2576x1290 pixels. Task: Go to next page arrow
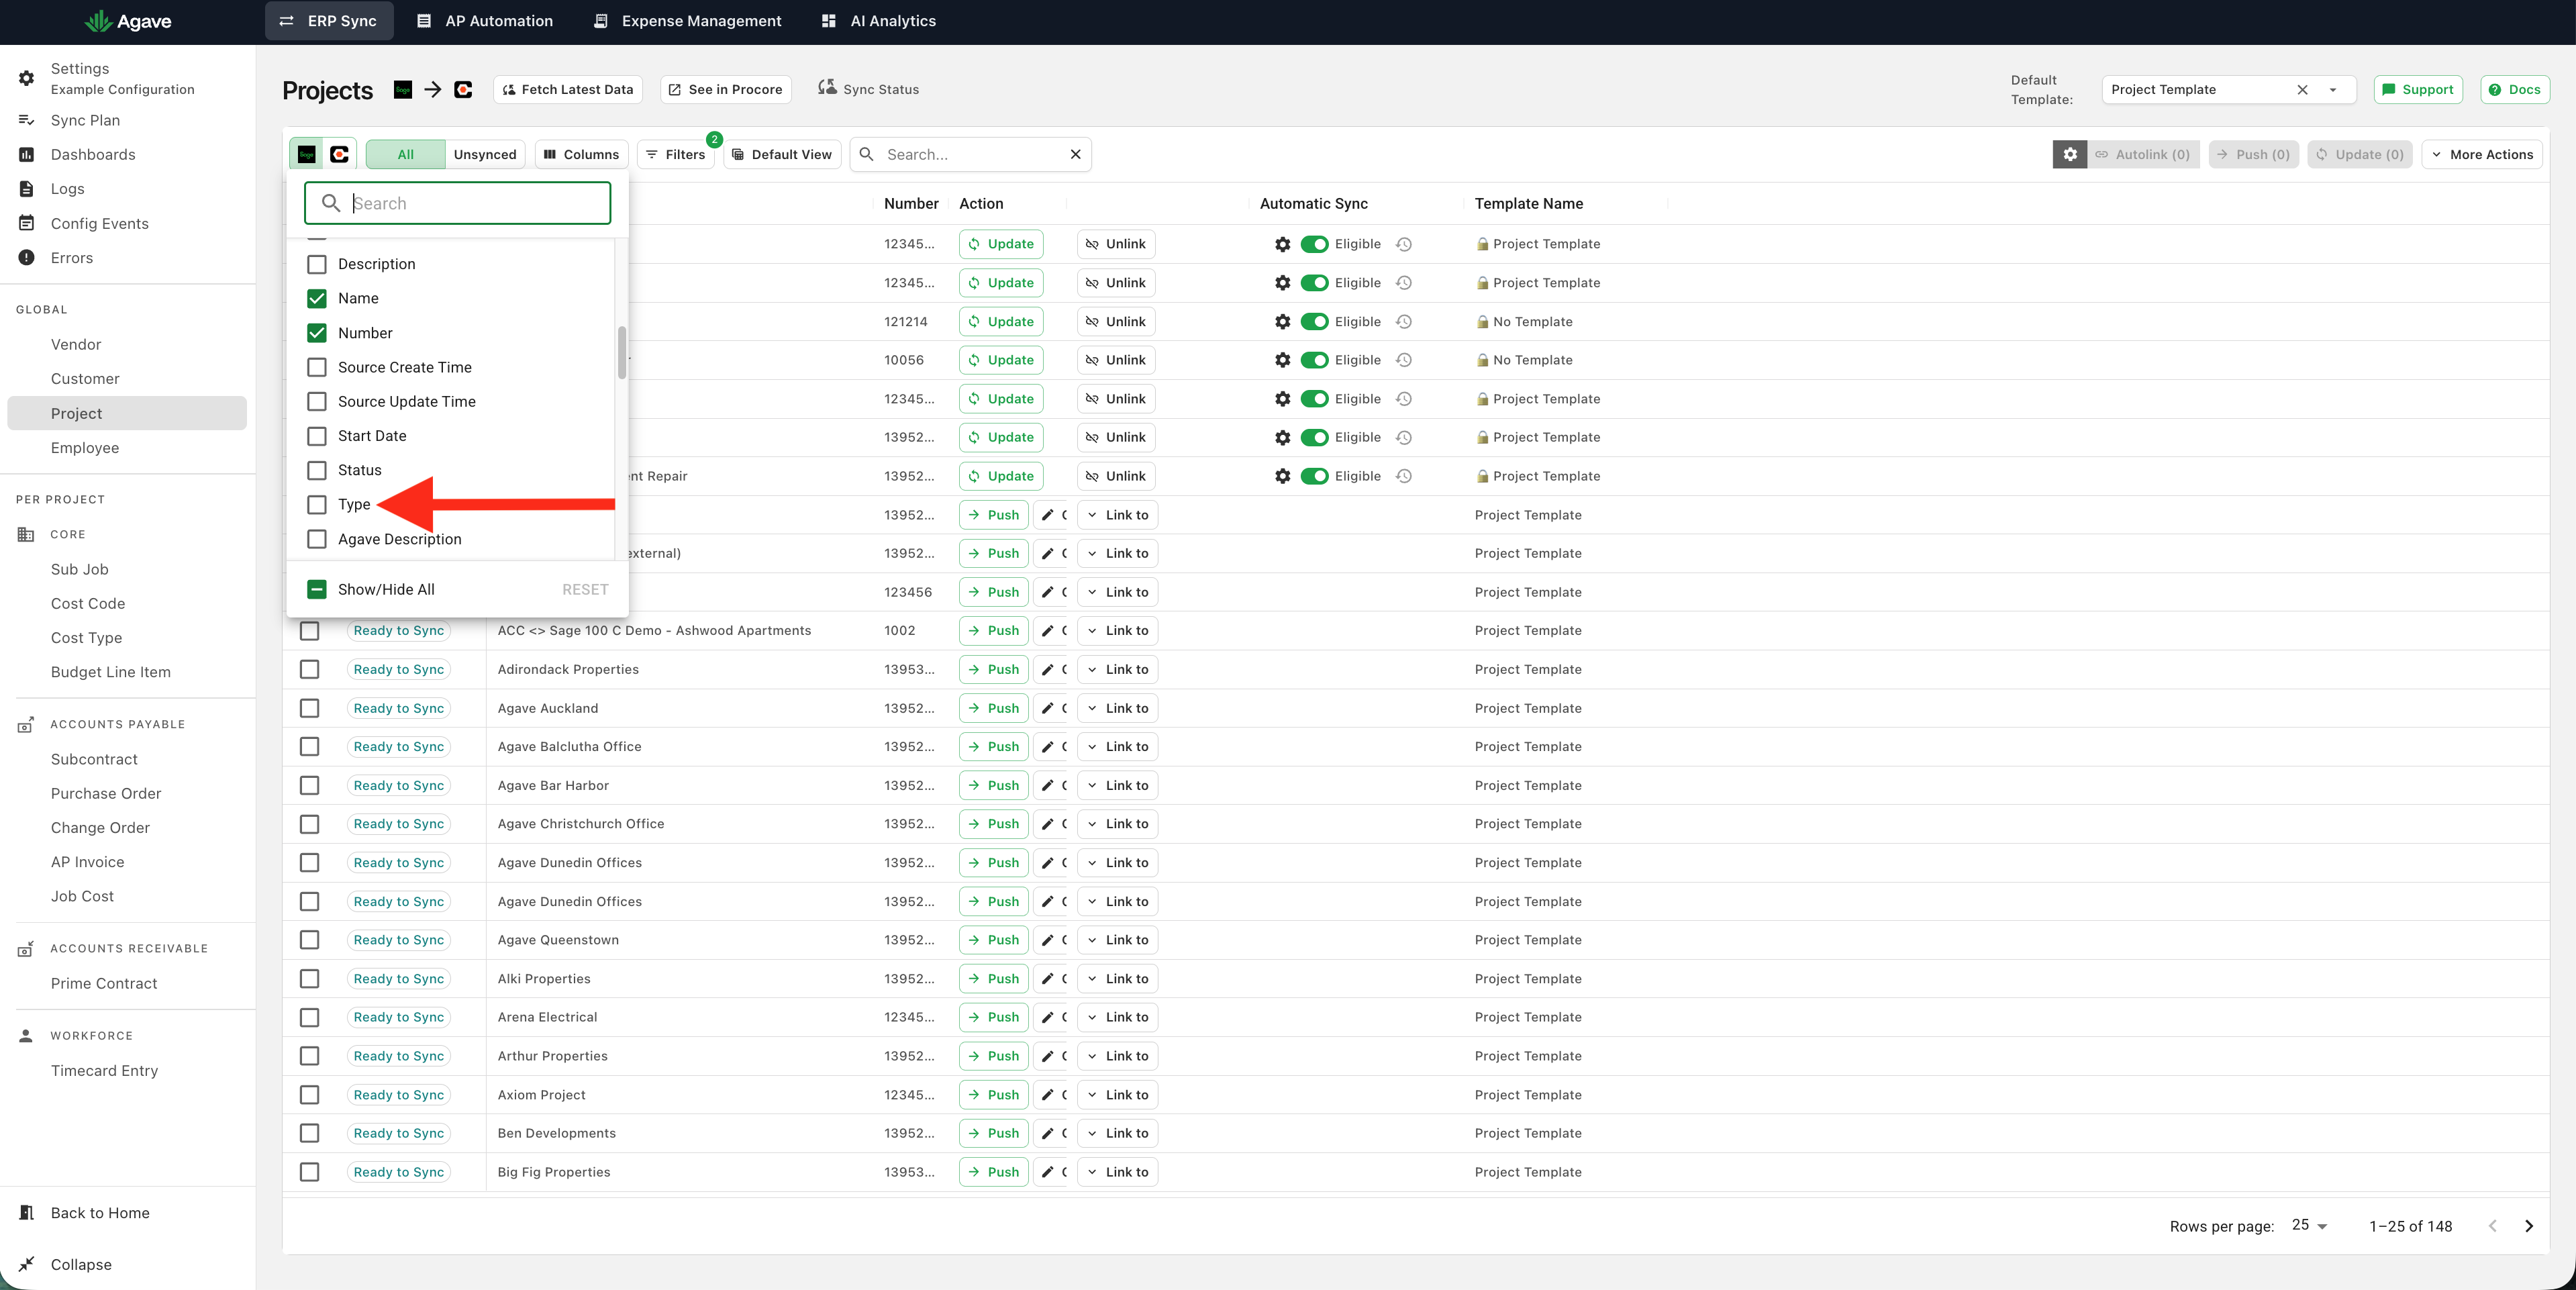(2529, 1226)
